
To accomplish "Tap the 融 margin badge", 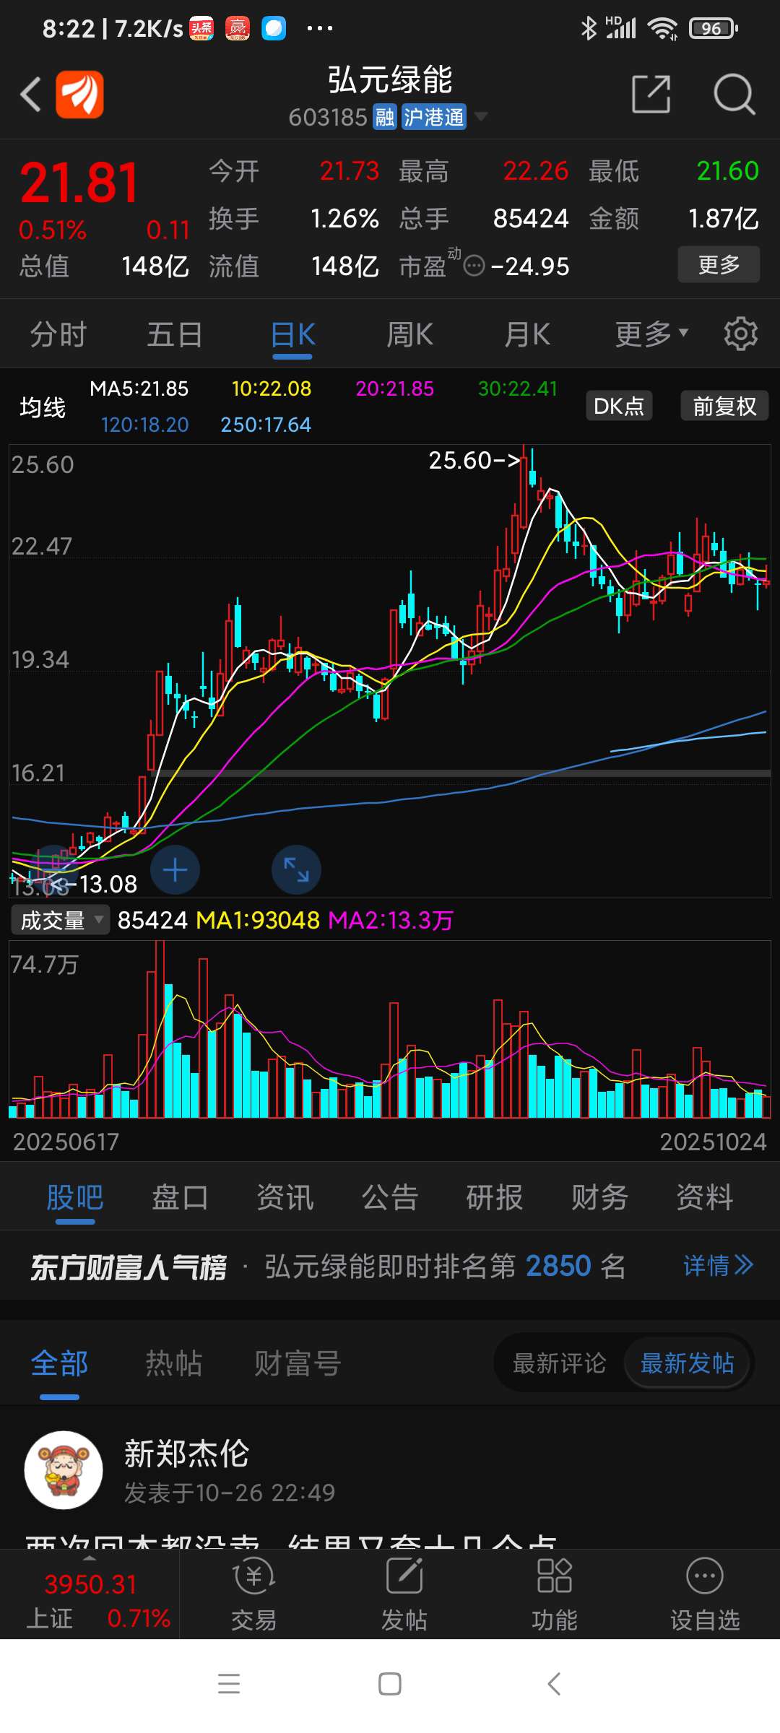I will coord(385,117).
